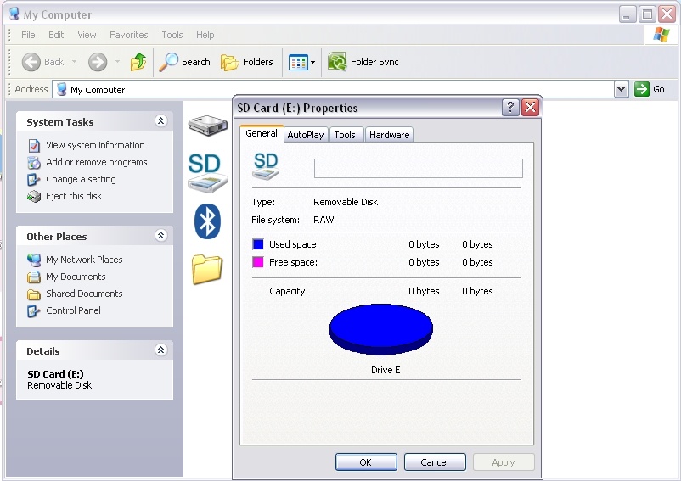Select the SD card drive icon
Screen dimensions: 681x481
click(x=207, y=172)
